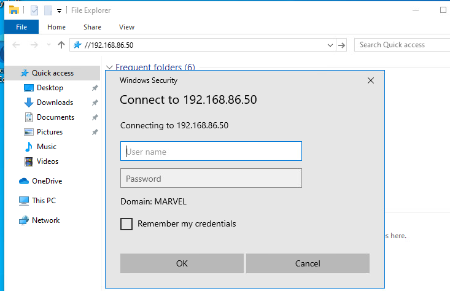Enable Remember my credentials checkbox
The height and width of the screenshot is (291, 450).
coord(126,224)
